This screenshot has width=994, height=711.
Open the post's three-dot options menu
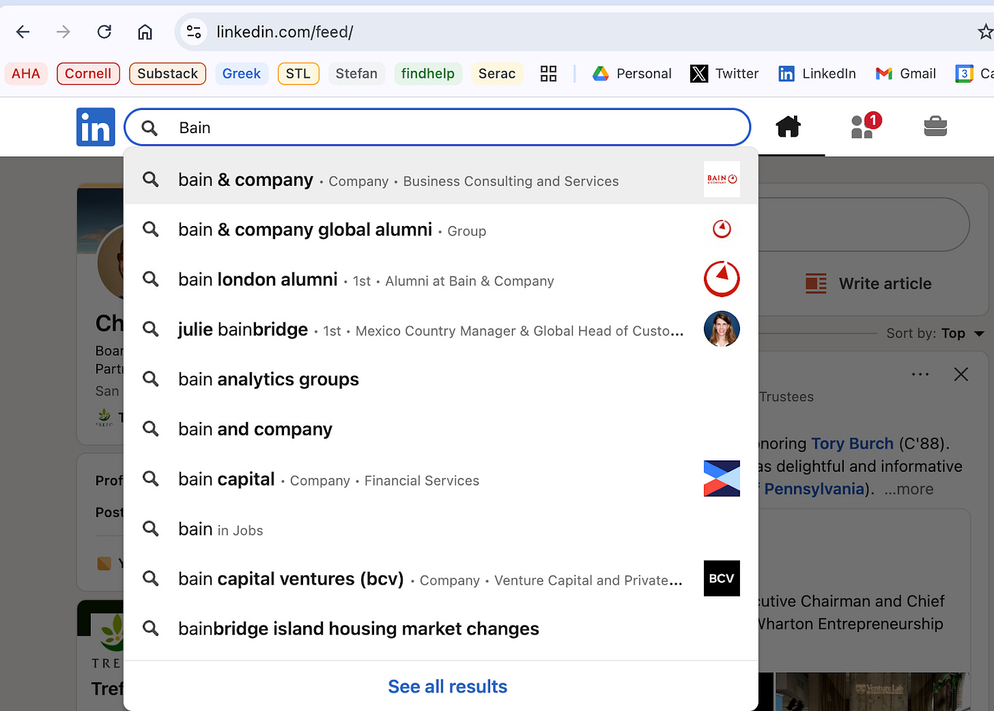point(920,374)
